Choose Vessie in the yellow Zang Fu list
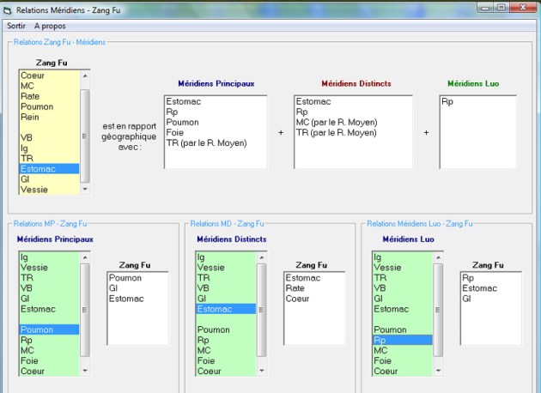This screenshot has width=541, height=393. pos(34,190)
